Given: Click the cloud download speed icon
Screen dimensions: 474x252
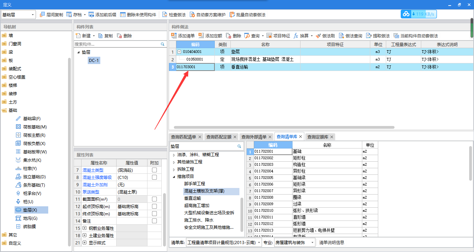Looking at the screenshot, I should pos(406,14).
